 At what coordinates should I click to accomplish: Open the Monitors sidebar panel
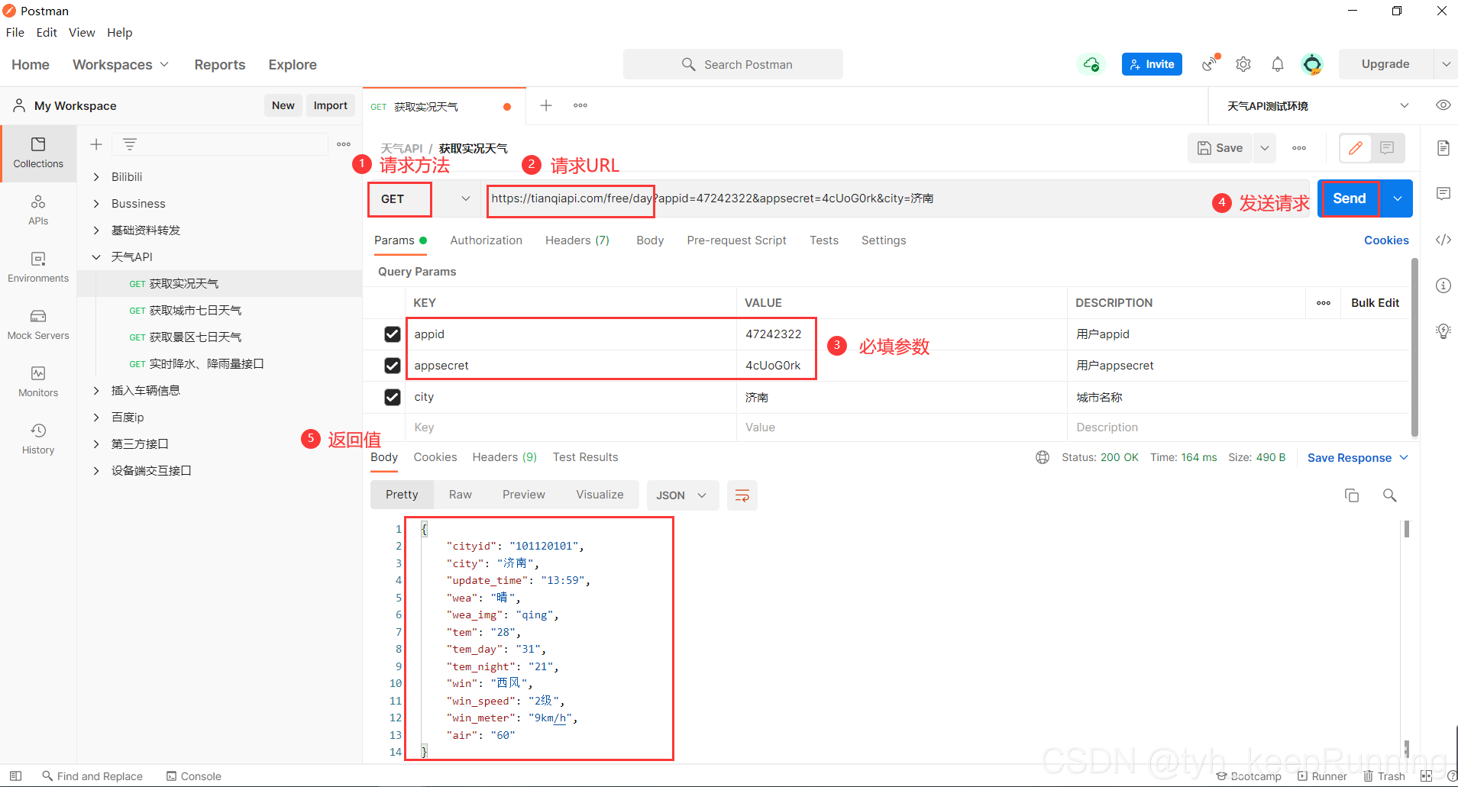point(38,382)
